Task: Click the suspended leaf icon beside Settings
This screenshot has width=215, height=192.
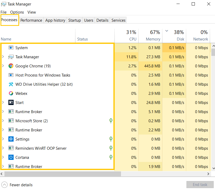Action: (111, 139)
